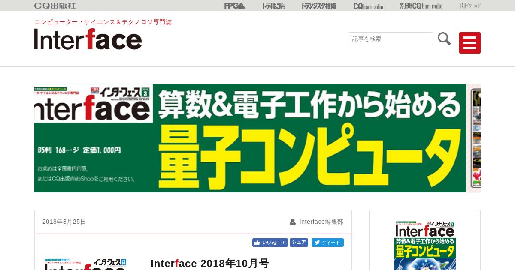Viewport: 515px width, 270px height.
Task: Open author Interface編集部 link
Action: click(x=321, y=222)
